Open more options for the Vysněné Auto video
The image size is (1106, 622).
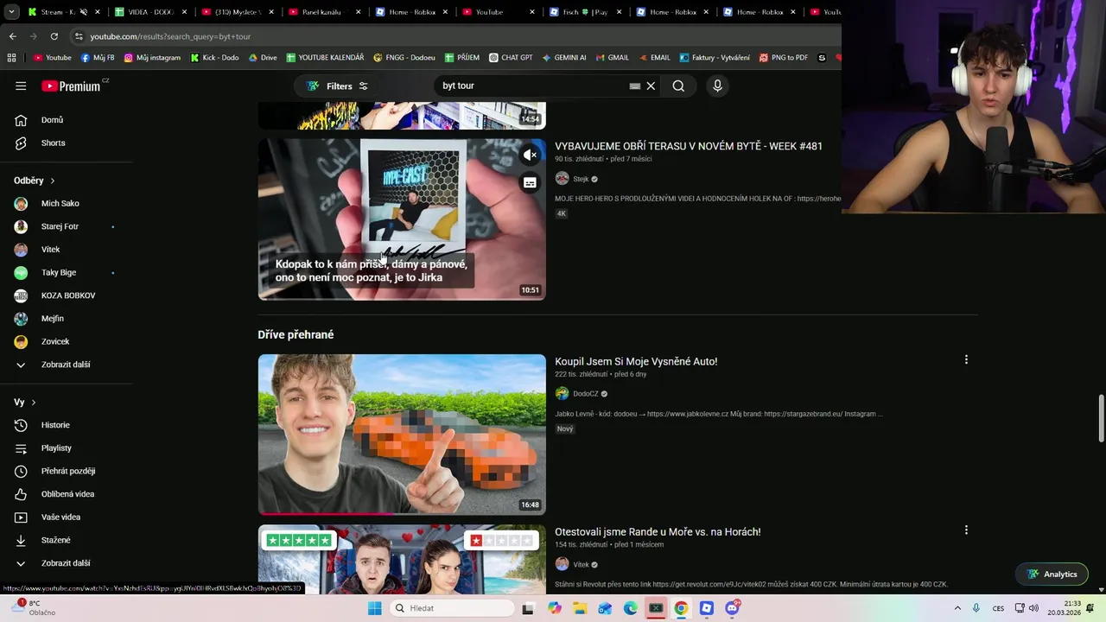pyautogui.click(x=966, y=359)
